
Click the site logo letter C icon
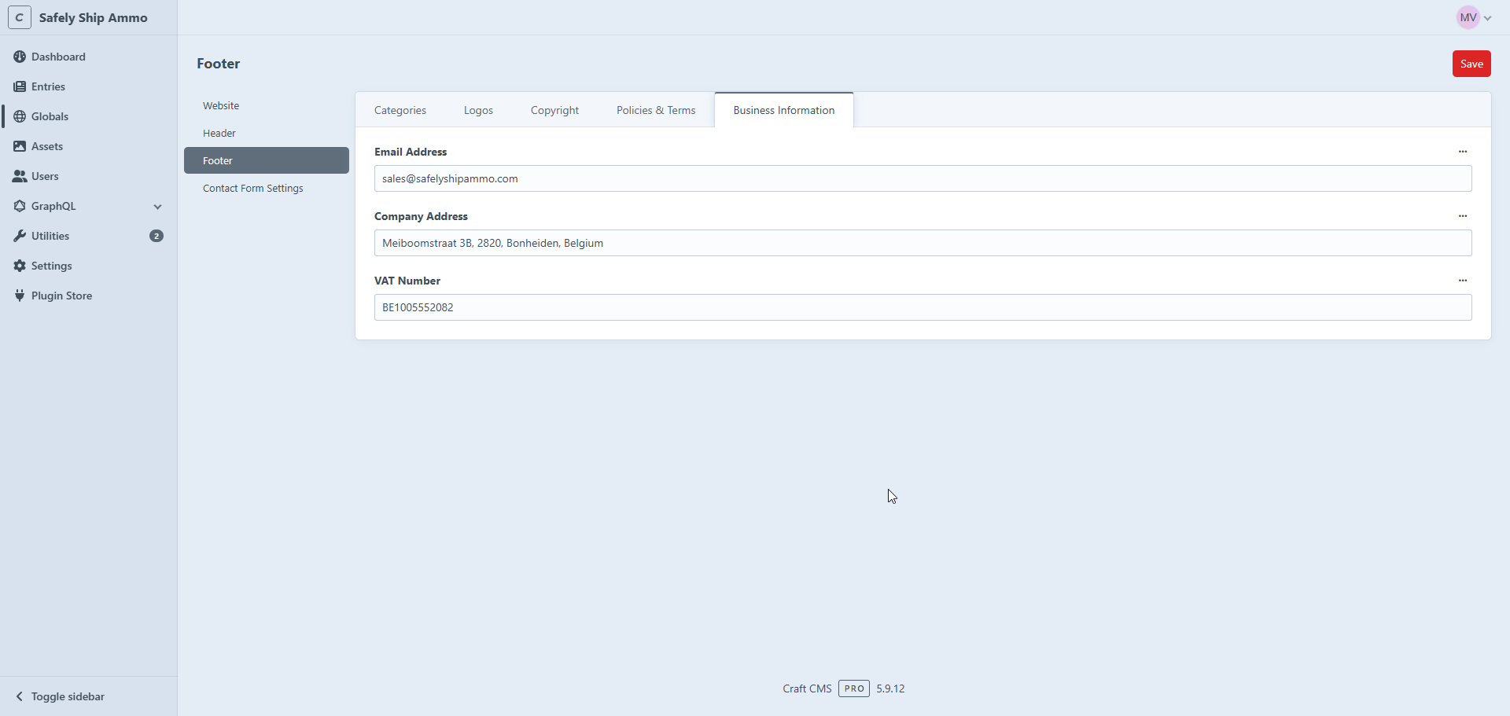tap(20, 17)
